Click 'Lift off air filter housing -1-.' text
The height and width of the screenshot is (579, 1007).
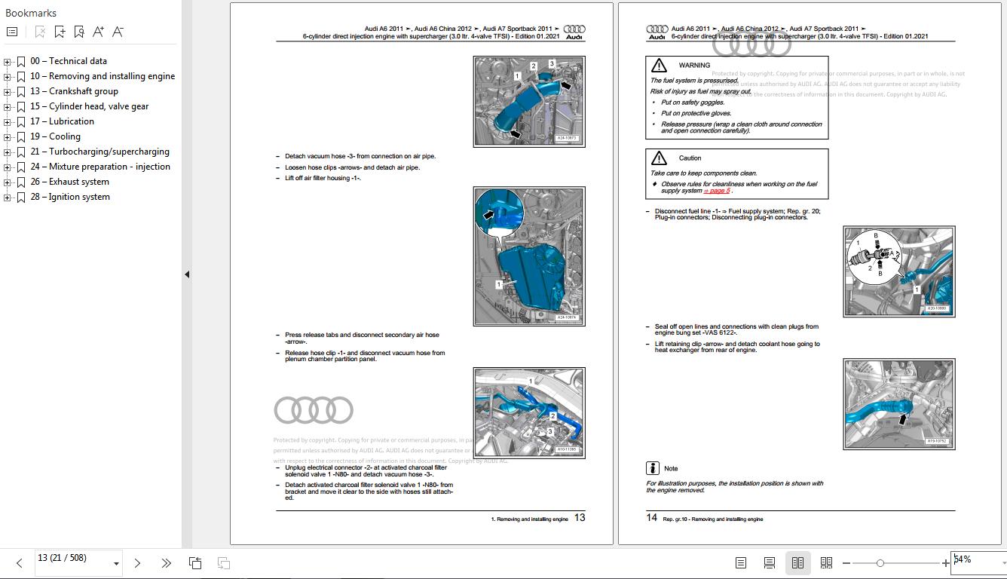[323, 178]
